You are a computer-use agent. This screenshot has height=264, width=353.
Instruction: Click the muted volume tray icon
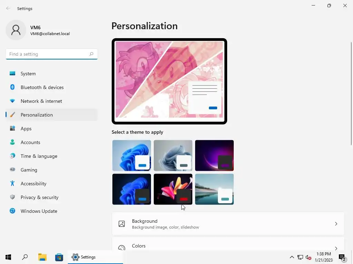pos(308,257)
